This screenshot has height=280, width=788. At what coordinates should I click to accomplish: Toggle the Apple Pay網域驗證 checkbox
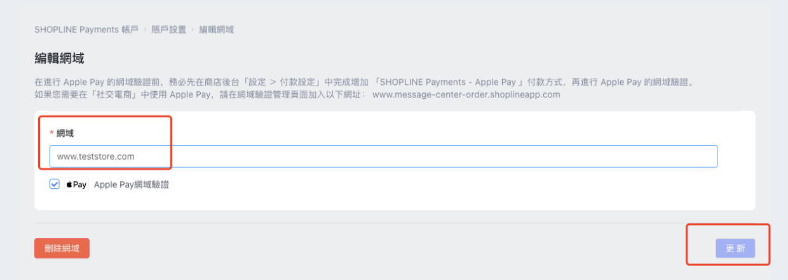click(x=55, y=184)
